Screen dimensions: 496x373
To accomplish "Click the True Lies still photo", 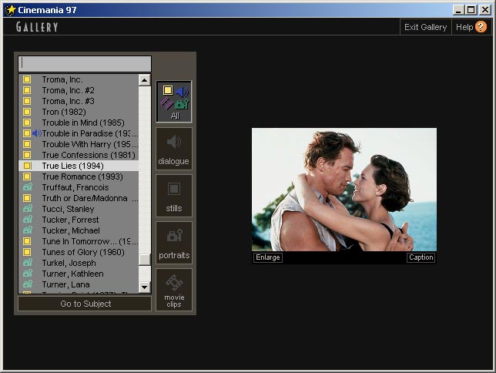I will point(344,190).
